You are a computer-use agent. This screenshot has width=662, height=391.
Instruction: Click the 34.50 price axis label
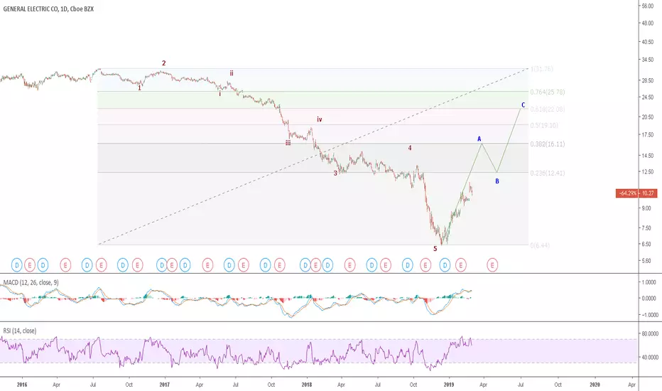[x=648, y=60]
